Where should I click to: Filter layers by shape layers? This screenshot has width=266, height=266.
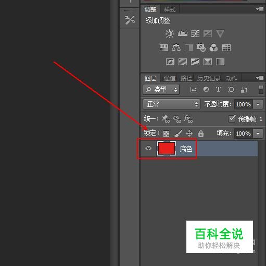coord(231,90)
